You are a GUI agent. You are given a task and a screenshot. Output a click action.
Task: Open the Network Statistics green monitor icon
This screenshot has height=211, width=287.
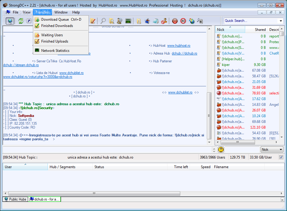pos(128,21)
